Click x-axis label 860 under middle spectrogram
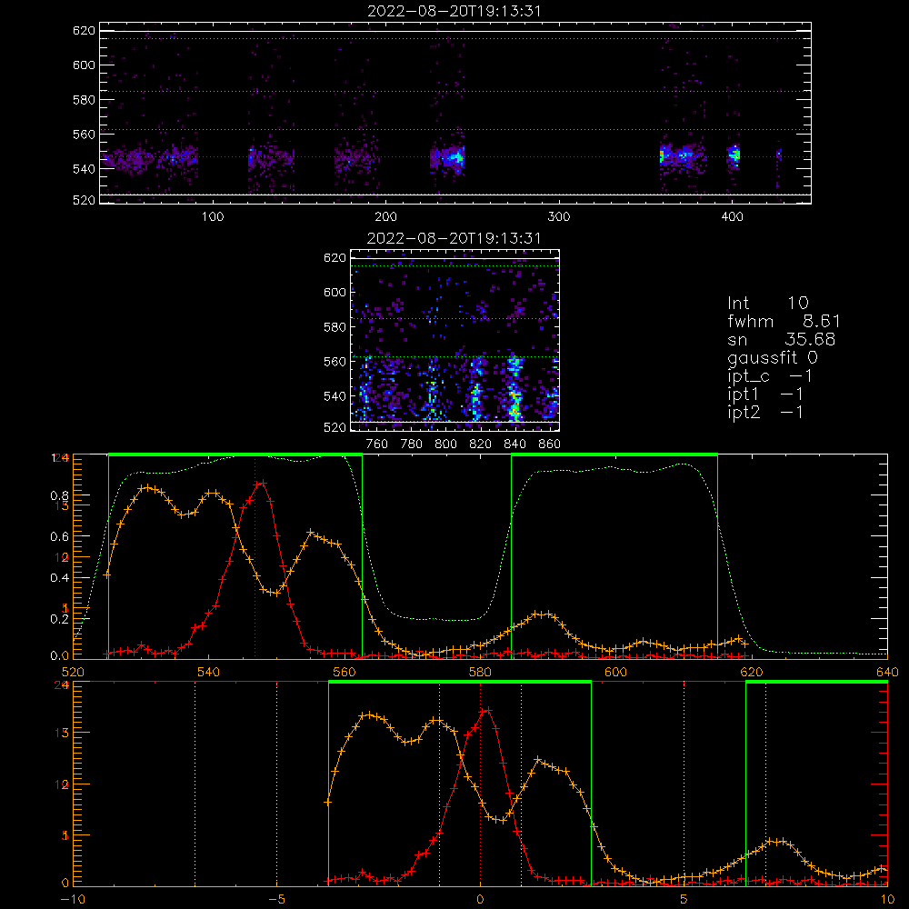Screen dimensions: 909x909 (549, 445)
